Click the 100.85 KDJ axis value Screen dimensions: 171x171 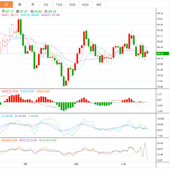pos(160,119)
